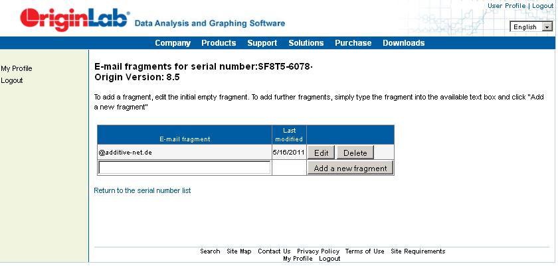This screenshot has height=266, width=558.
Task: Open the Downloads menu
Action: (x=404, y=43)
